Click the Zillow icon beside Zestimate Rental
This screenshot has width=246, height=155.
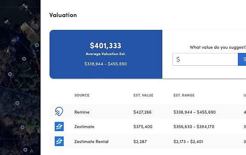(x=59, y=141)
